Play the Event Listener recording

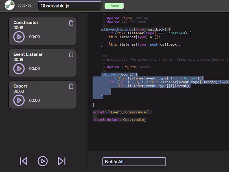(19, 69)
